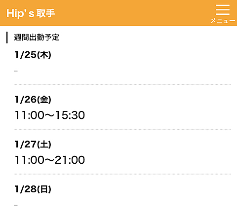Click the word Hip's in header
The height and width of the screenshot is (217, 237).
coord(20,13)
